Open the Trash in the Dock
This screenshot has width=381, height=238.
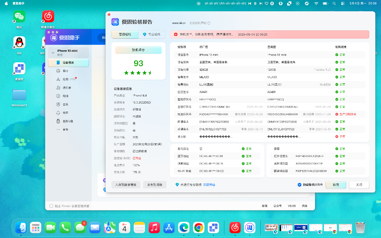click(360, 228)
